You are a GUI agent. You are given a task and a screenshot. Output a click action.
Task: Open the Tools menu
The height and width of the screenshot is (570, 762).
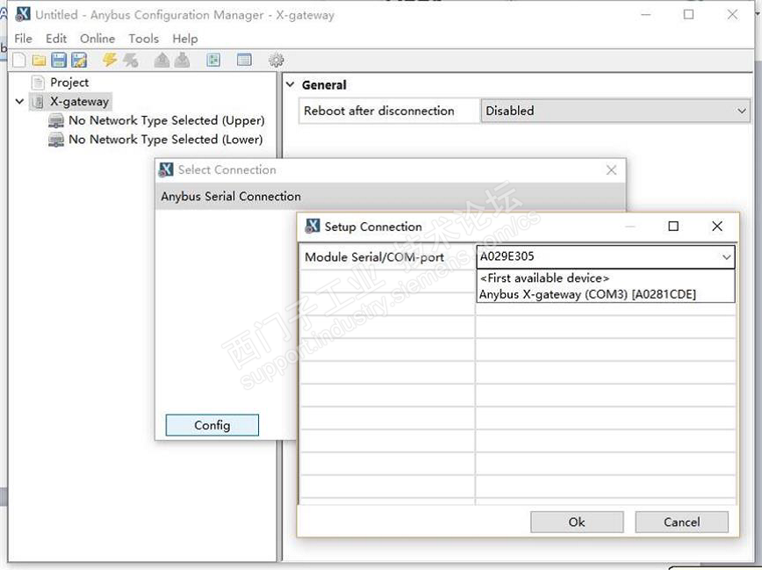coord(143,39)
